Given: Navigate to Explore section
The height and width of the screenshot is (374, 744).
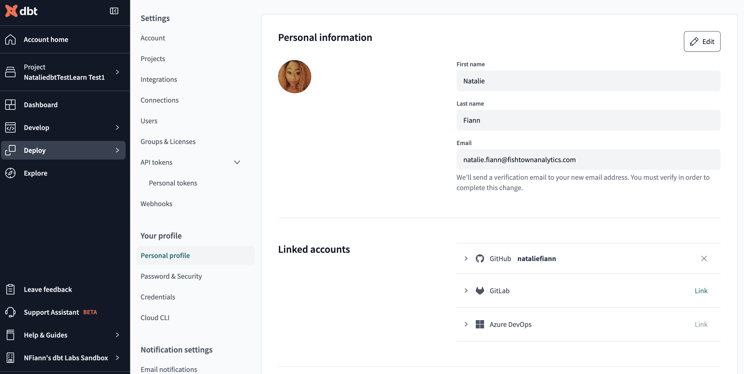Looking at the screenshot, I should pyautogui.click(x=35, y=173).
